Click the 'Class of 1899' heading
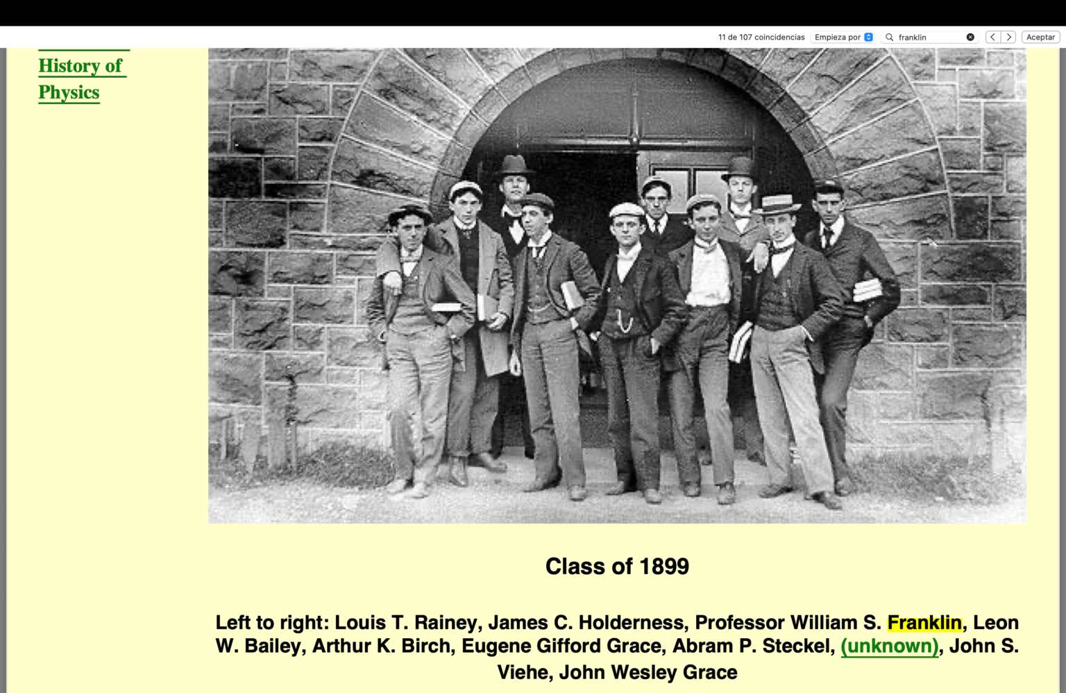This screenshot has width=1066, height=693. coord(616,567)
